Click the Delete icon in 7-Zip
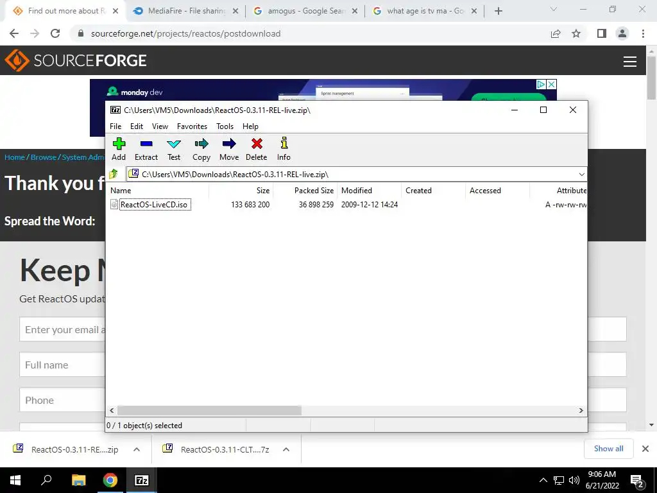This screenshot has width=657, height=493. pos(257,149)
